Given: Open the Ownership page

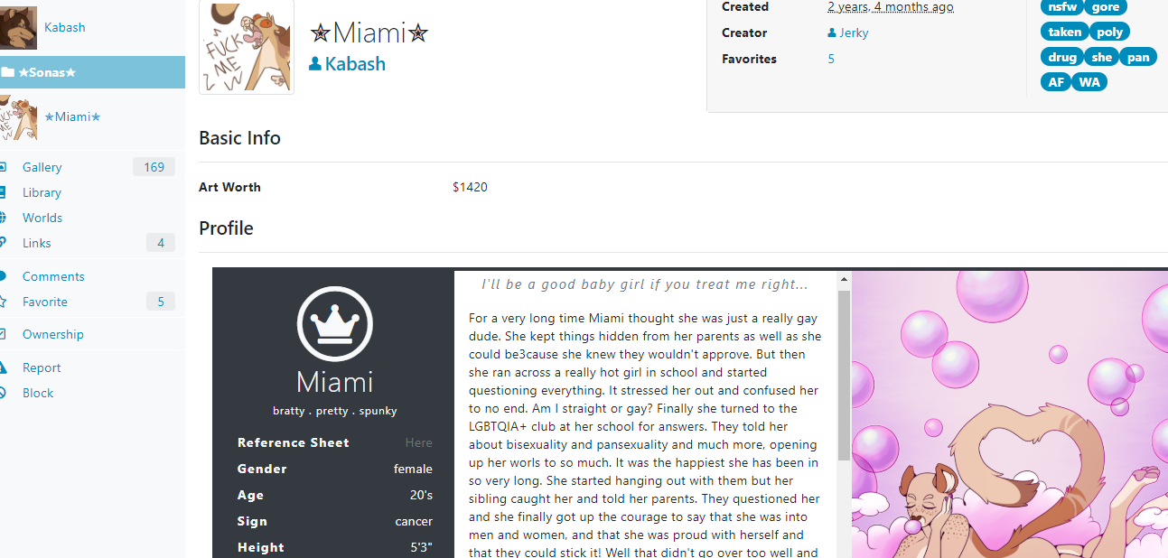Looking at the screenshot, I should 53,334.
